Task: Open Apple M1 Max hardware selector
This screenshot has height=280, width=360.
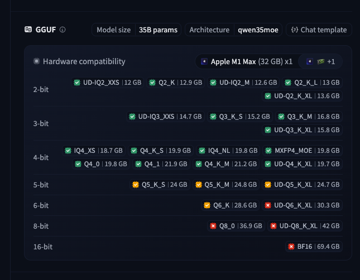Action: 247,61
